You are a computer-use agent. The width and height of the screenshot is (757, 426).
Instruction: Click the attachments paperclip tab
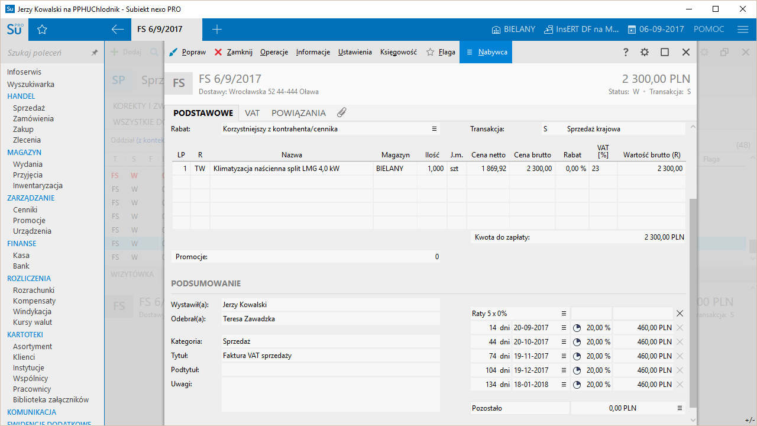(342, 112)
